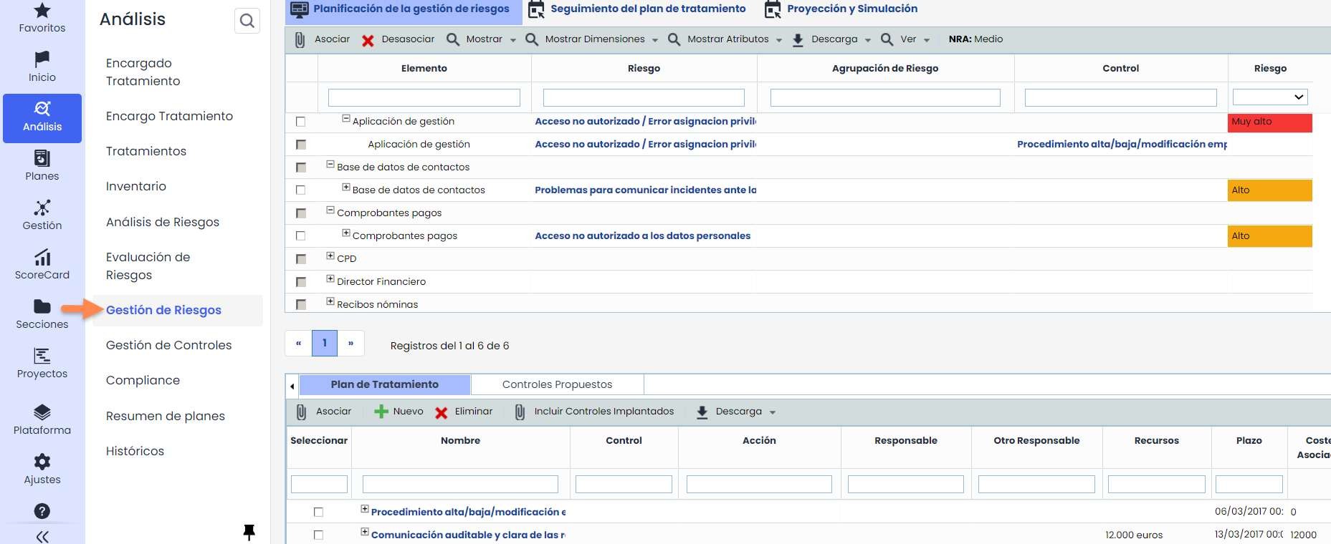Click the Elemento column filter field
Image resolution: width=1331 pixels, height=544 pixels.
point(424,97)
